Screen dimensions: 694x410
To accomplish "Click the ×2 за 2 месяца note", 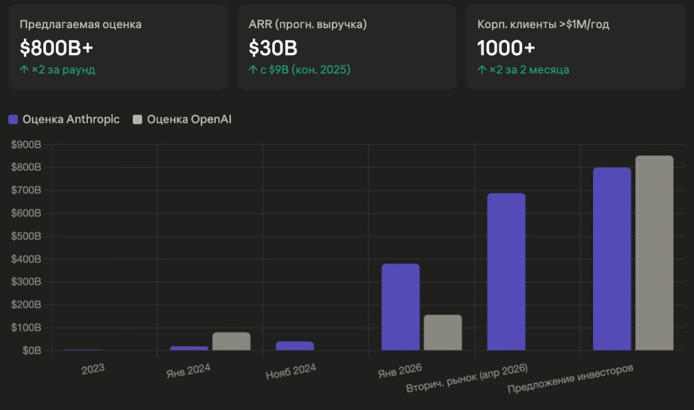I will coord(523,70).
